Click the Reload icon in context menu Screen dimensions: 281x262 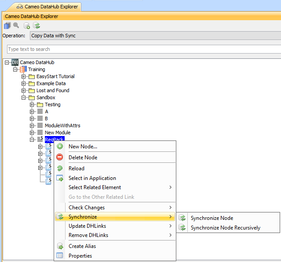(x=60, y=169)
